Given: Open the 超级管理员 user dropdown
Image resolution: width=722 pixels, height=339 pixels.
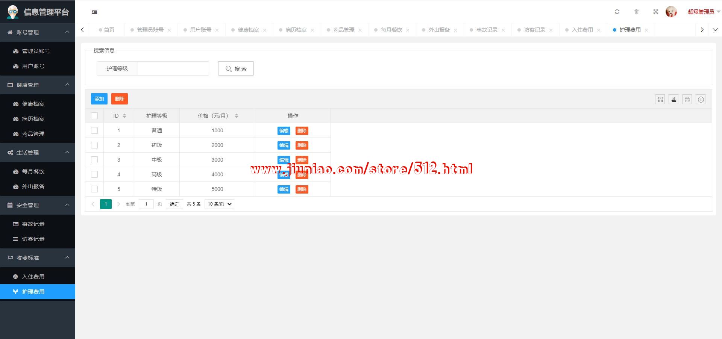Looking at the screenshot, I should pos(704,12).
